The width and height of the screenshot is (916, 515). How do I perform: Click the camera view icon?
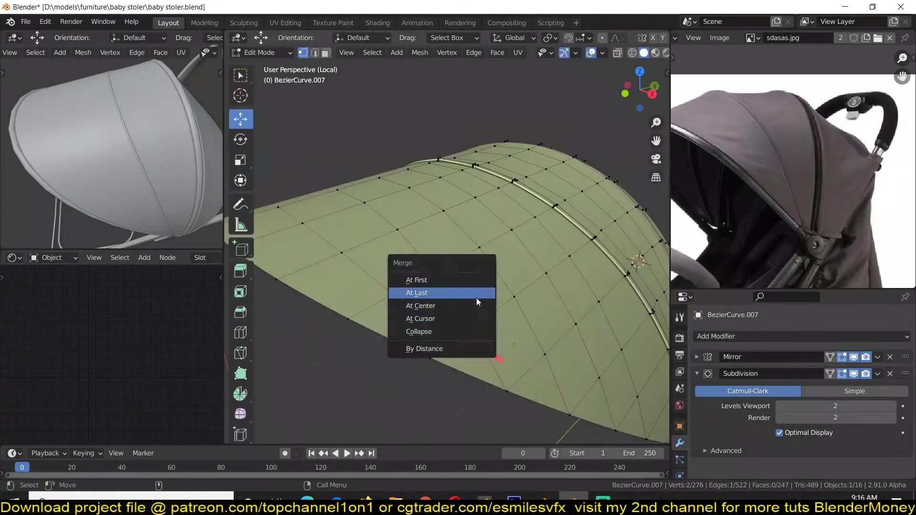pyautogui.click(x=656, y=159)
